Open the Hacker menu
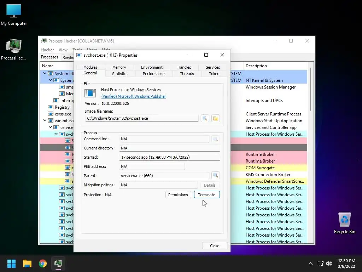The image size is (362, 272). (x=47, y=50)
